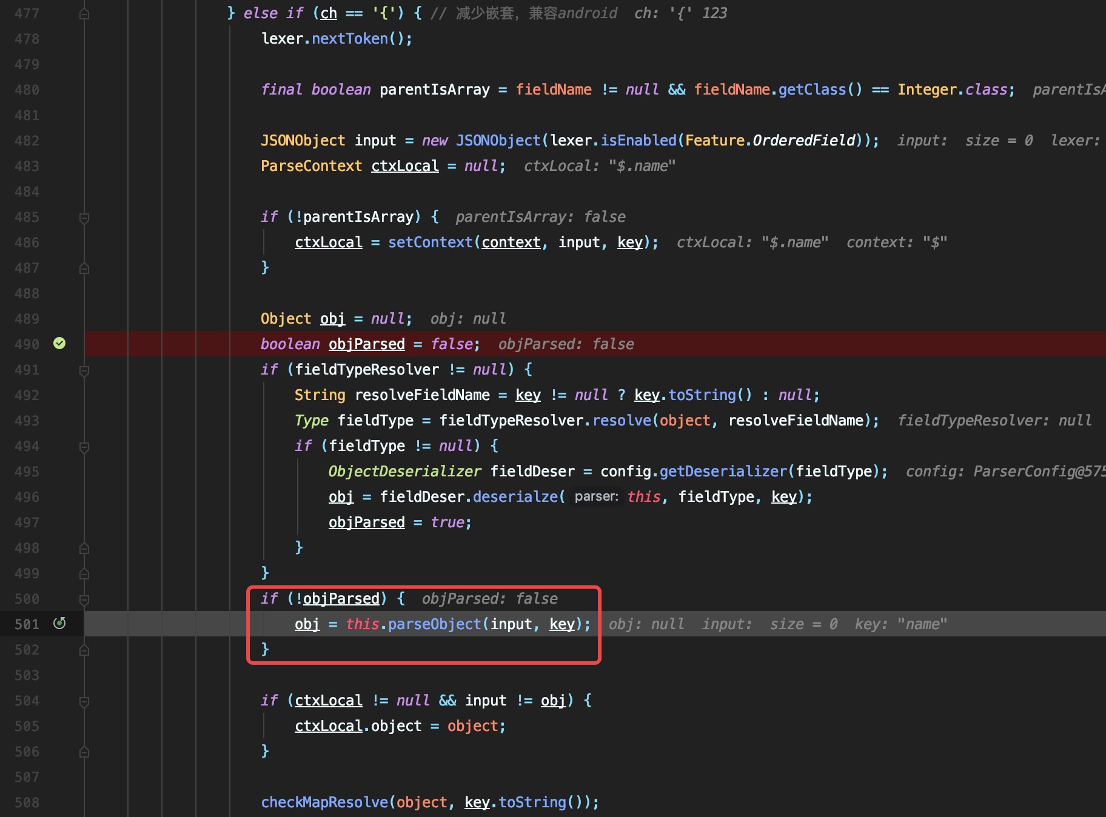Click the parser: parameter hint on line 496
The image size is (1106, 817).
596,497
